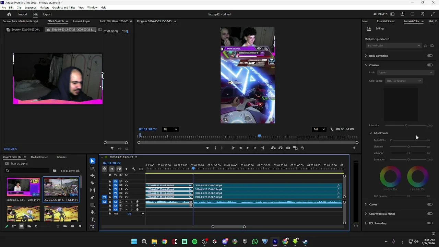This screenshot has height=247, width=439.
Task: Select the Hand tool
Action: point(92,212)
